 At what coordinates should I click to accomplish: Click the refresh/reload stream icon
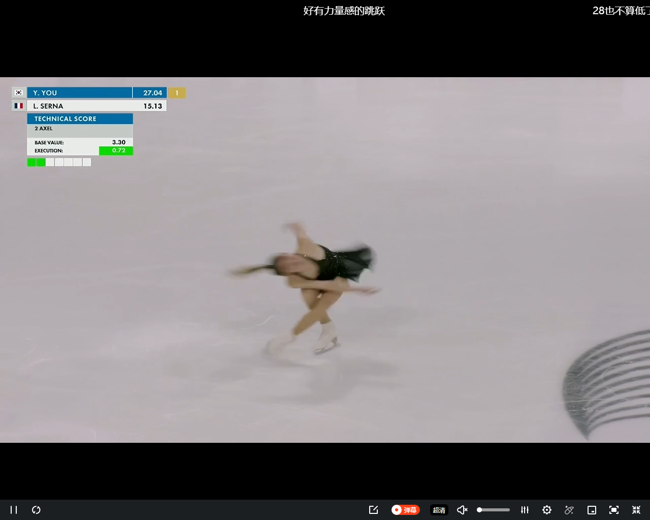coord(36,510)
